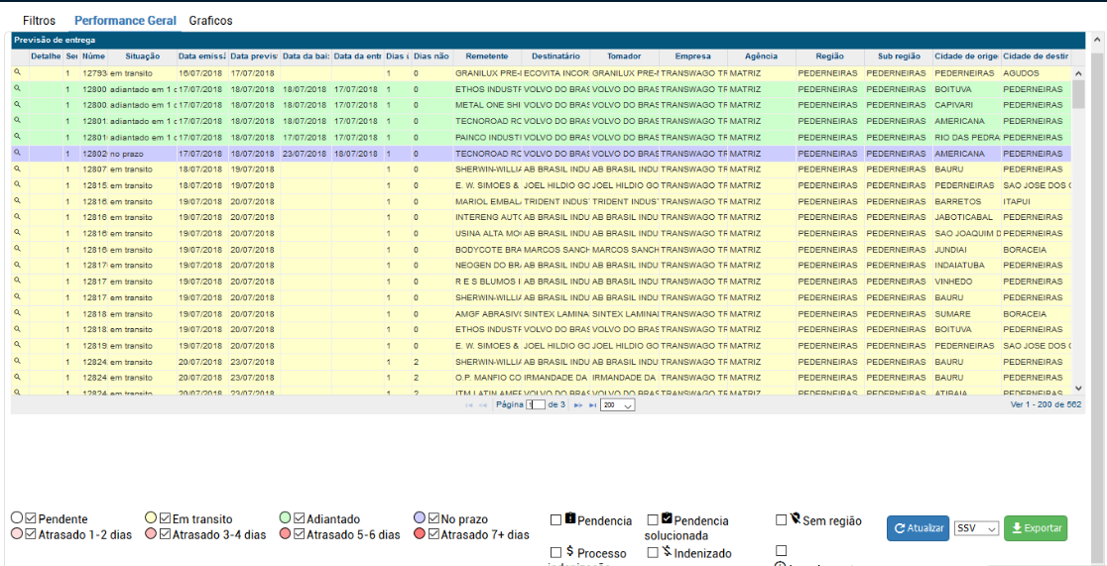The width and height of the screenshot is (1107, 566).
Task: Sort by the Situação column header
Action: click(x=142, y=57)
